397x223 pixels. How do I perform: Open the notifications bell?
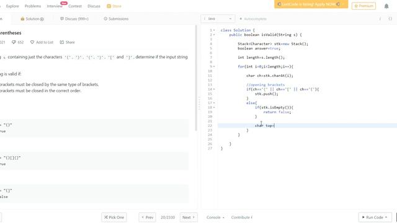(x=386, y=6)
